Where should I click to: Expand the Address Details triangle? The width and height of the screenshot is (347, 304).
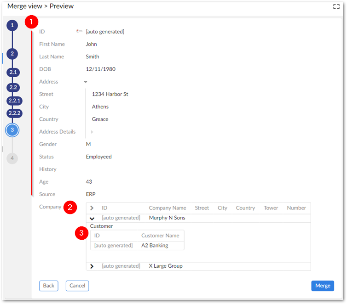click(x=92, y=132)
